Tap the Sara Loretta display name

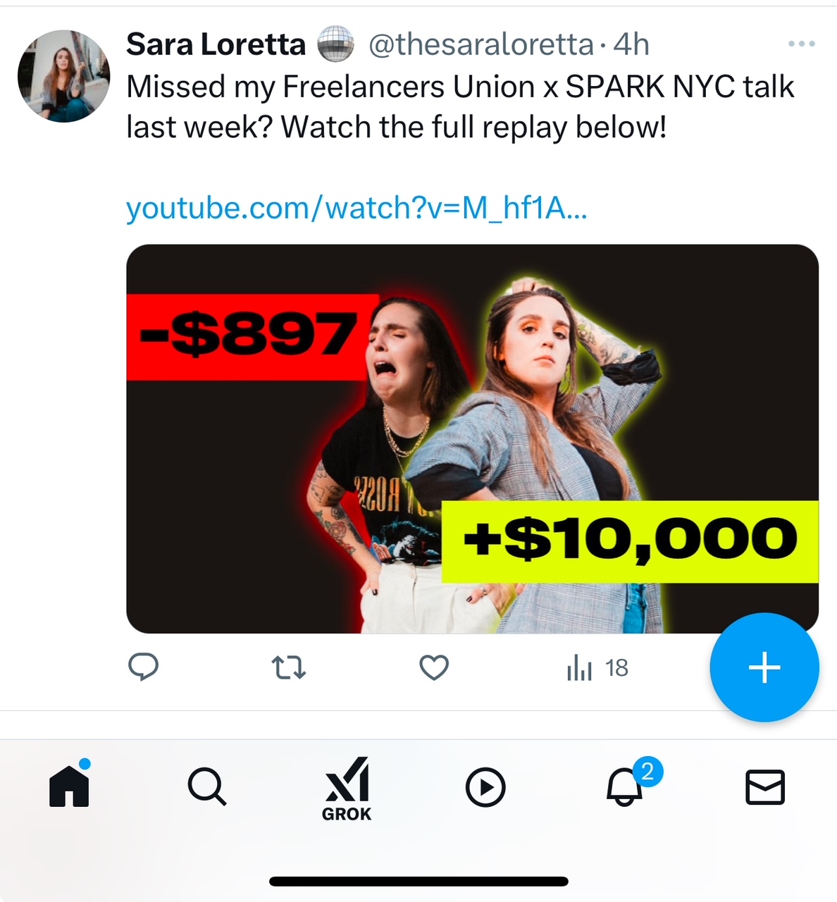coord(216,44)
